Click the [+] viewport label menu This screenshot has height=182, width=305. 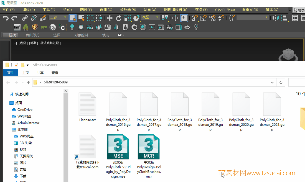(x=15, y=43)
